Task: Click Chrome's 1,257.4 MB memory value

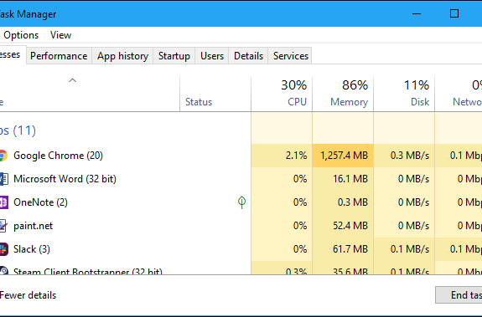Action: [x=344, y=156]
